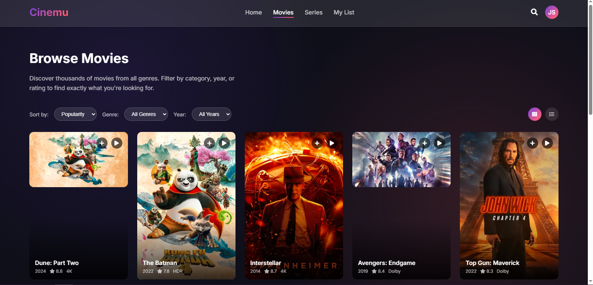Add Dune: Part Two to list
Screen dimensions: 593x285
102,143
